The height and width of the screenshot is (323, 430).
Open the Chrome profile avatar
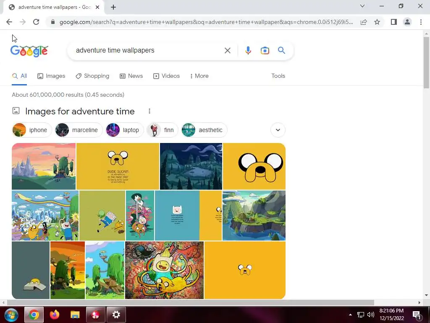click(407, 22)
